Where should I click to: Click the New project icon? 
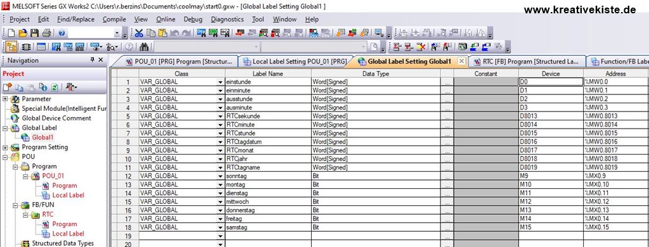[11, 33]
